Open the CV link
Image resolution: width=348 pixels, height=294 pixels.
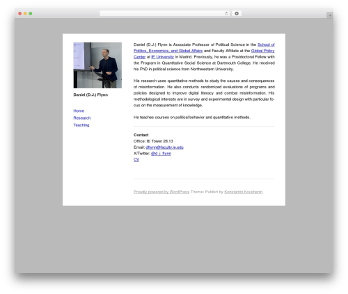click(x=136, y=159)
